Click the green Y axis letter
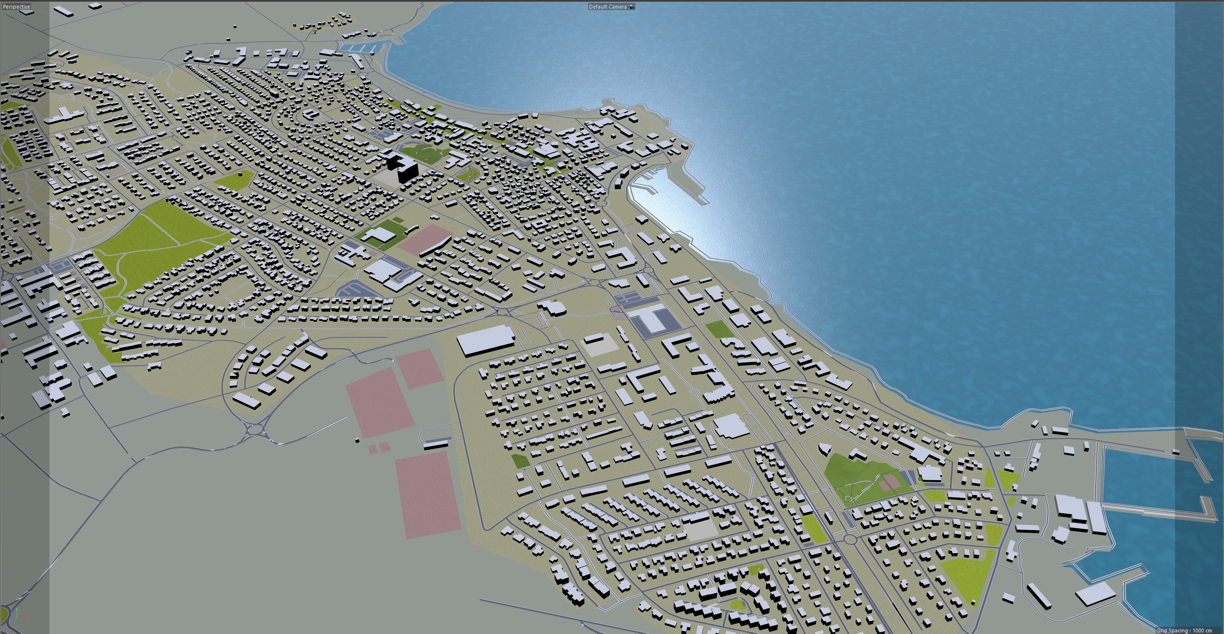This screenshot has width=1224, height=634. point(17,609)
